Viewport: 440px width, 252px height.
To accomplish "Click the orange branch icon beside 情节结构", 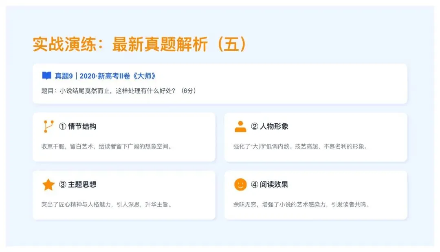I will [x=48, y=127].
